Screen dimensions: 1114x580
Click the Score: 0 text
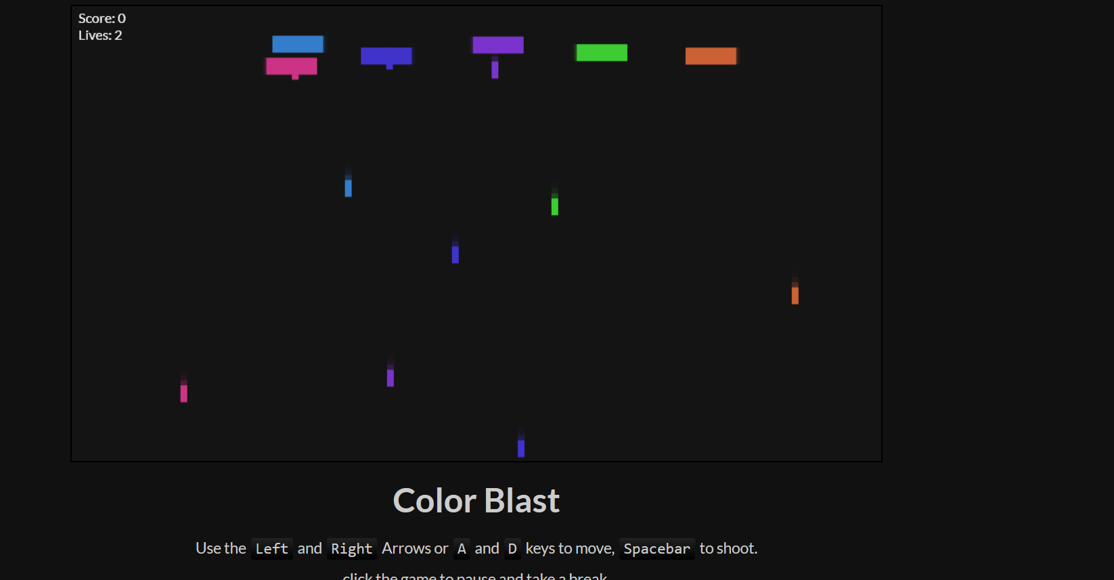click(x=102, y=18)
